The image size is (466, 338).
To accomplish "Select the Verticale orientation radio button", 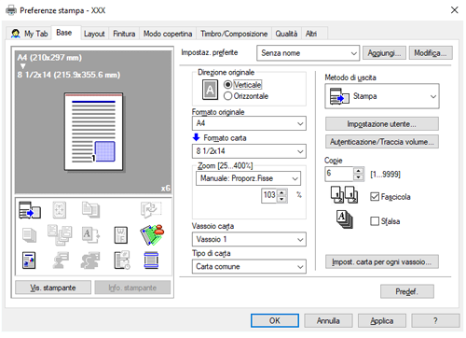I will click(228, 85).
